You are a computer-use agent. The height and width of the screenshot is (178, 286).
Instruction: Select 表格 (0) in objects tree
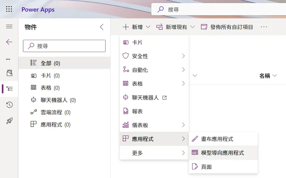pyautogui.click(x=65, y=88)
